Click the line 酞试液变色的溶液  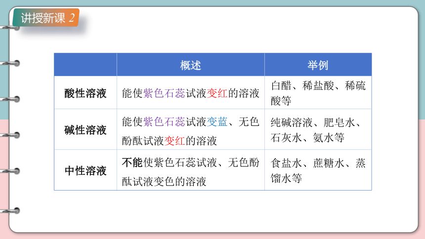(x=164, y=182)
